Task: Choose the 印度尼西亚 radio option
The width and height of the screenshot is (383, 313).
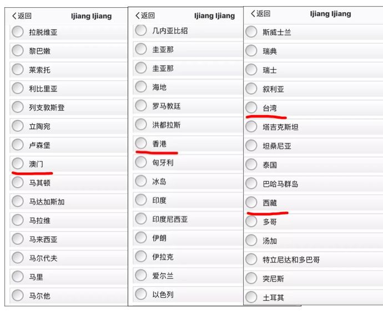Action: (x=141, y=219)
